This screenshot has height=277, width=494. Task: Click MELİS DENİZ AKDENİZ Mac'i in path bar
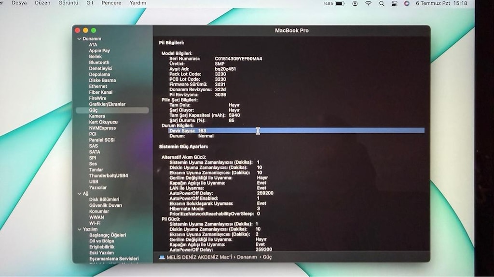(199, 257)
